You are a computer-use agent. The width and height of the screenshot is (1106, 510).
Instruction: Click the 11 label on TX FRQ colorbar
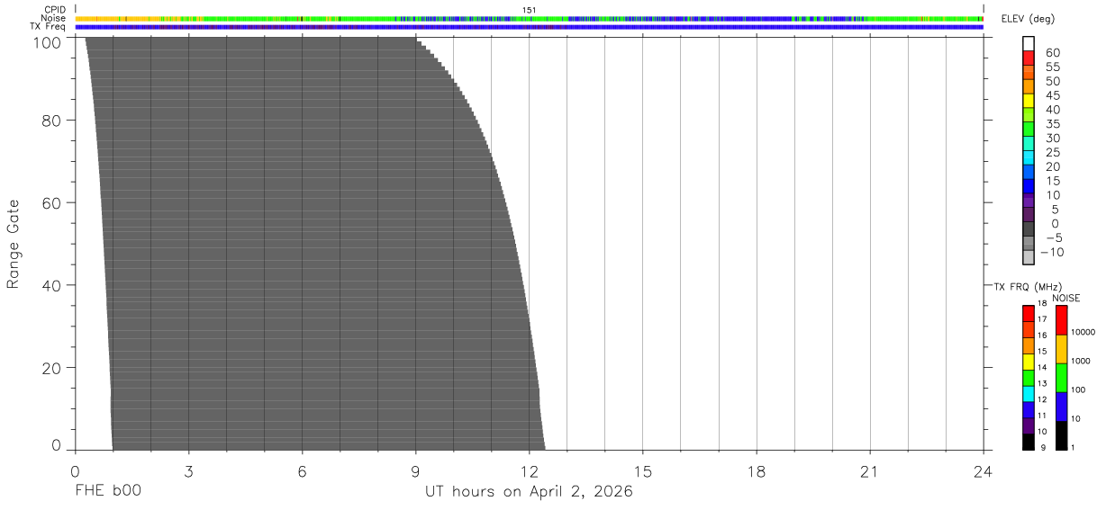click(x=1042, y=416)
